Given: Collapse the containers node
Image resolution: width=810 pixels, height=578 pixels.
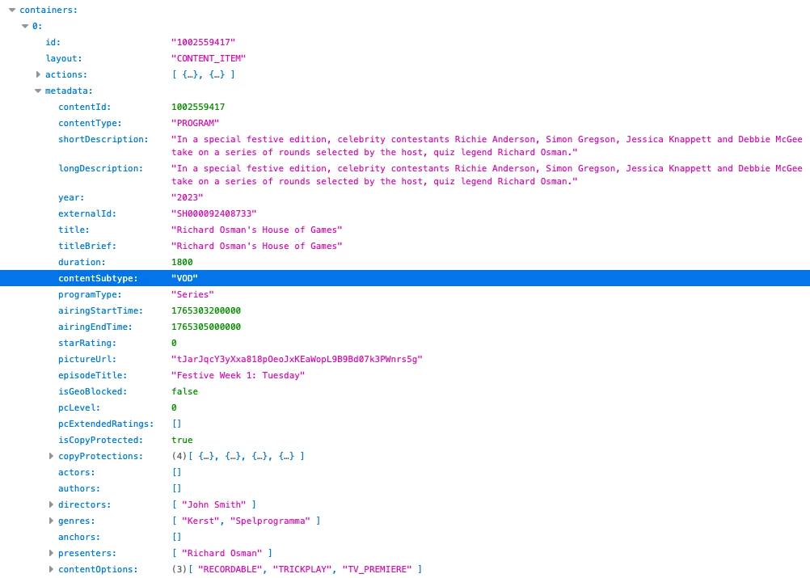Looking at the screenshot, I should click(x=12, y=10).
